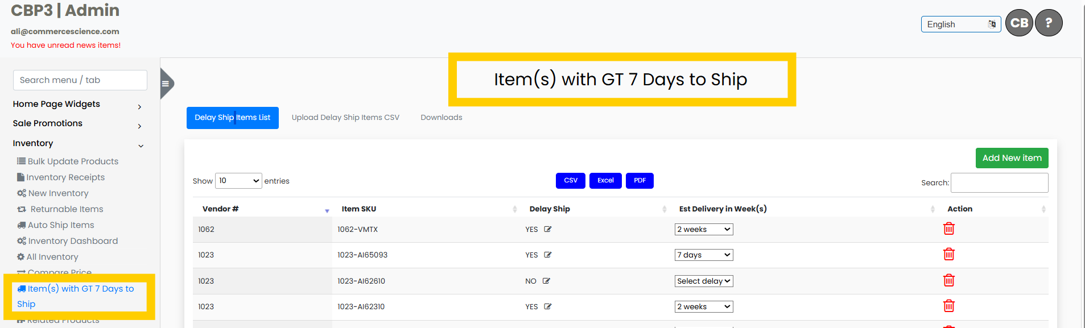Image resolution: width=1085 pixels, height=328 pixels.
Task: Delete the 1062-VMTX row with trash icon
Action: tap(948, 229)
